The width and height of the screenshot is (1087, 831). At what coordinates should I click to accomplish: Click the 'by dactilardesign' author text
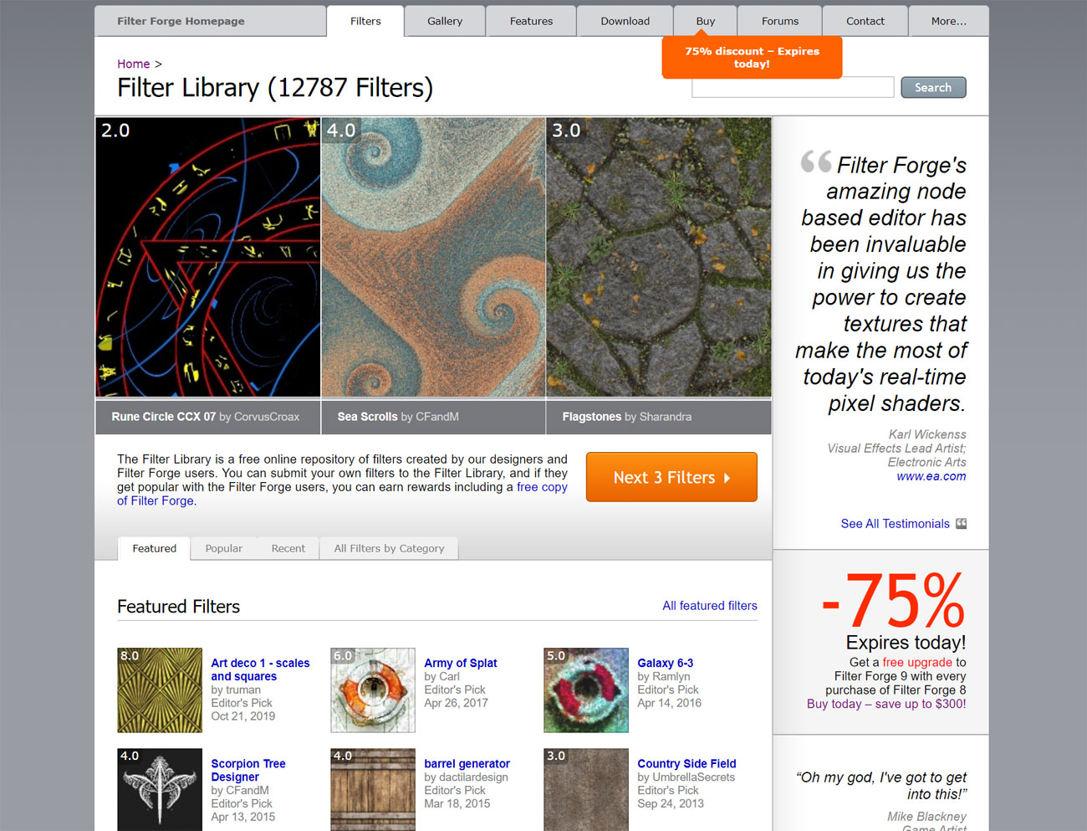pos(466,777)
